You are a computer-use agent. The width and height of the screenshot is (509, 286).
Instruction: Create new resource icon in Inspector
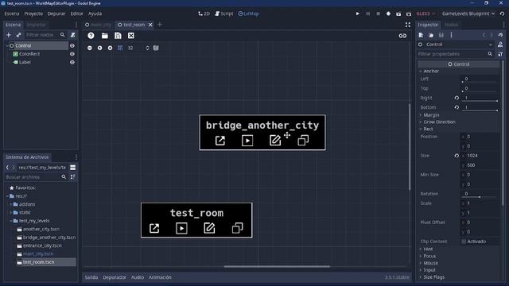[x=421, y=35]
